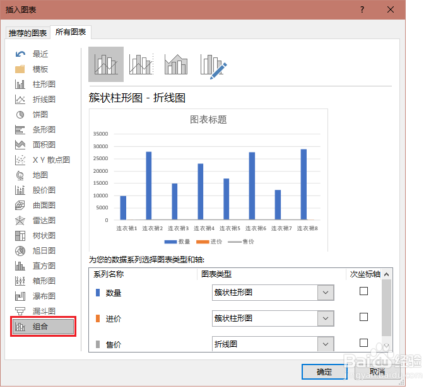The height and width of the screenshot is (391, 448).
Task: Click the 图表类型 column header
Action: click(216, 274)
